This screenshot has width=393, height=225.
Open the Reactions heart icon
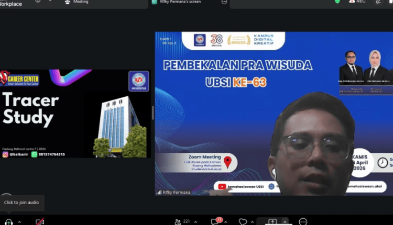click(x=243, y=222)
